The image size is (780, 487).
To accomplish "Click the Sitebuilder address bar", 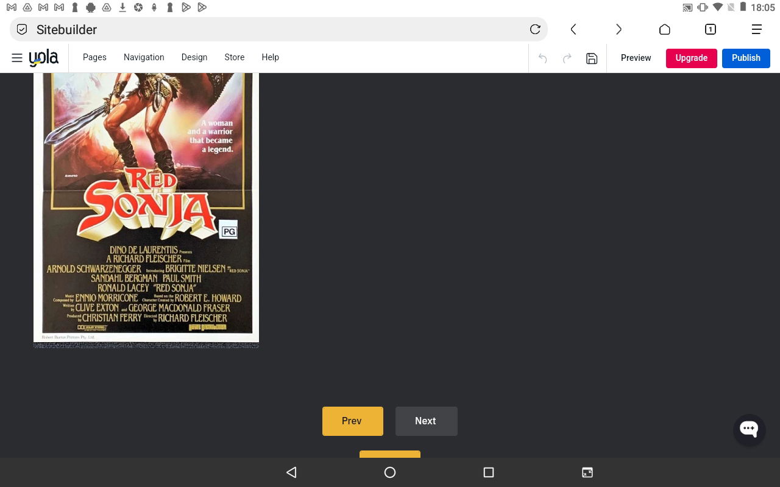I will pos(278,29).
